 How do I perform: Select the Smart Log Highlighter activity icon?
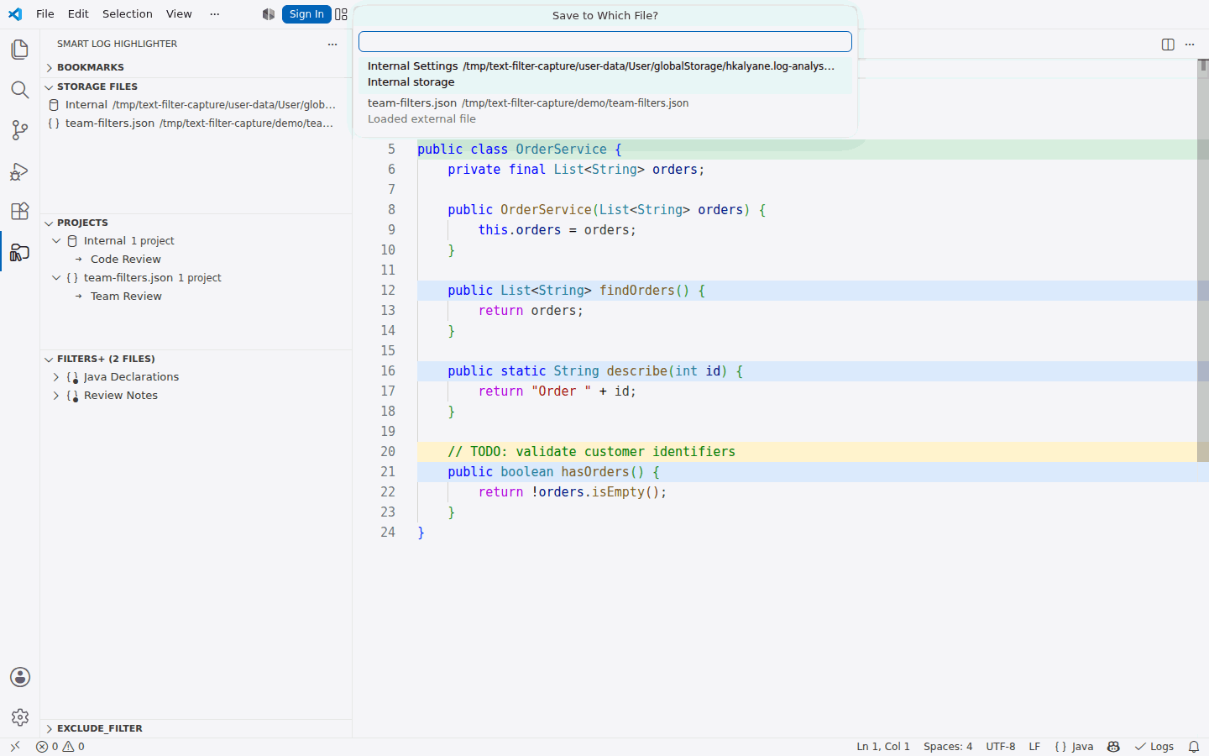pyautogui.click(x=20, y=252)
